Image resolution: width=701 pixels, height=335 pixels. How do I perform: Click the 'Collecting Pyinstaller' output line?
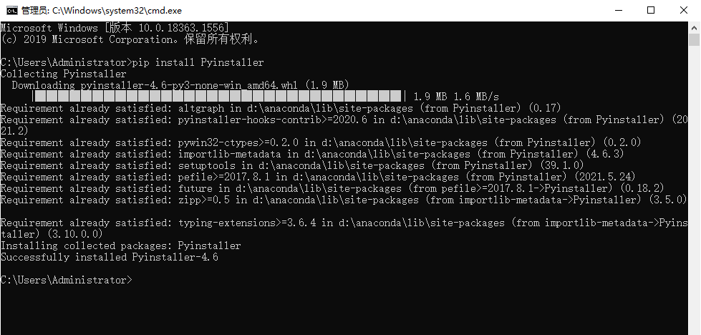pyautogui.click(x=64, y=74)
